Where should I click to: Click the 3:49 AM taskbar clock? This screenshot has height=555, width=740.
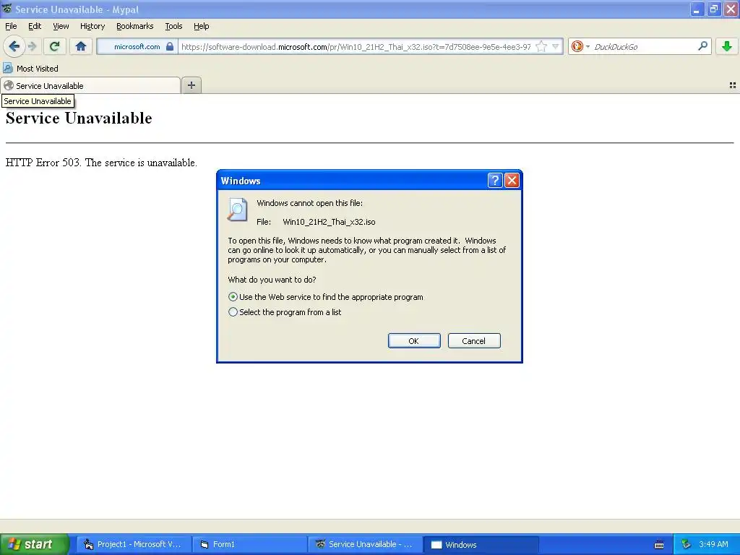pyautogui.click(x=713, y=544)
